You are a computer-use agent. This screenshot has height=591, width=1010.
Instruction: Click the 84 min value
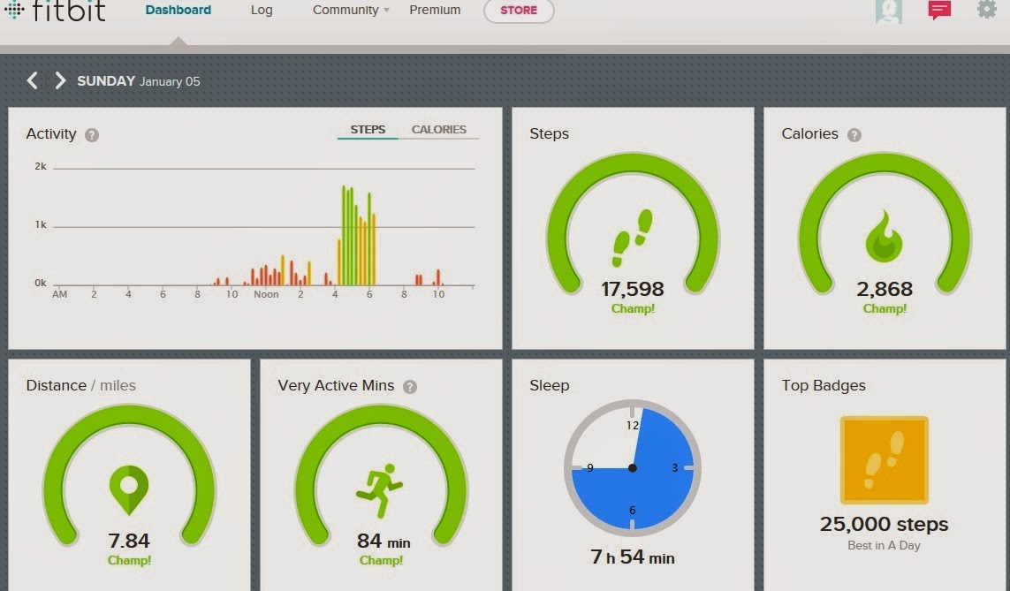pos(383,542)
